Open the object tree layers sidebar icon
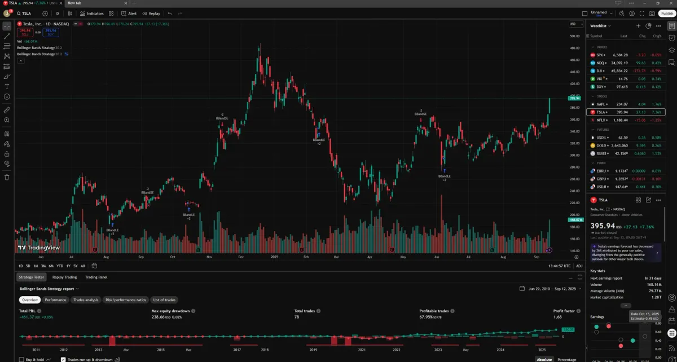The width and height of the screenshot is (677, 362). point(671,50)
